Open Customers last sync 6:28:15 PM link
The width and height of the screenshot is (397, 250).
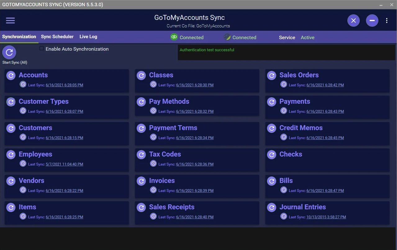[x=64, y=138]
